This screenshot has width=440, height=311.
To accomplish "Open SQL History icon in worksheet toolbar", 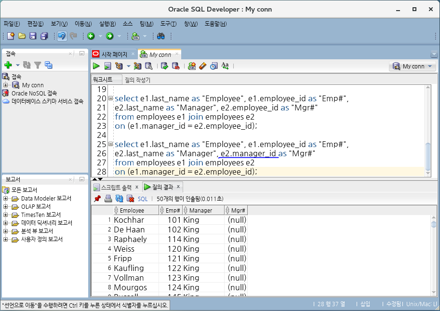I will click(214, 66).
